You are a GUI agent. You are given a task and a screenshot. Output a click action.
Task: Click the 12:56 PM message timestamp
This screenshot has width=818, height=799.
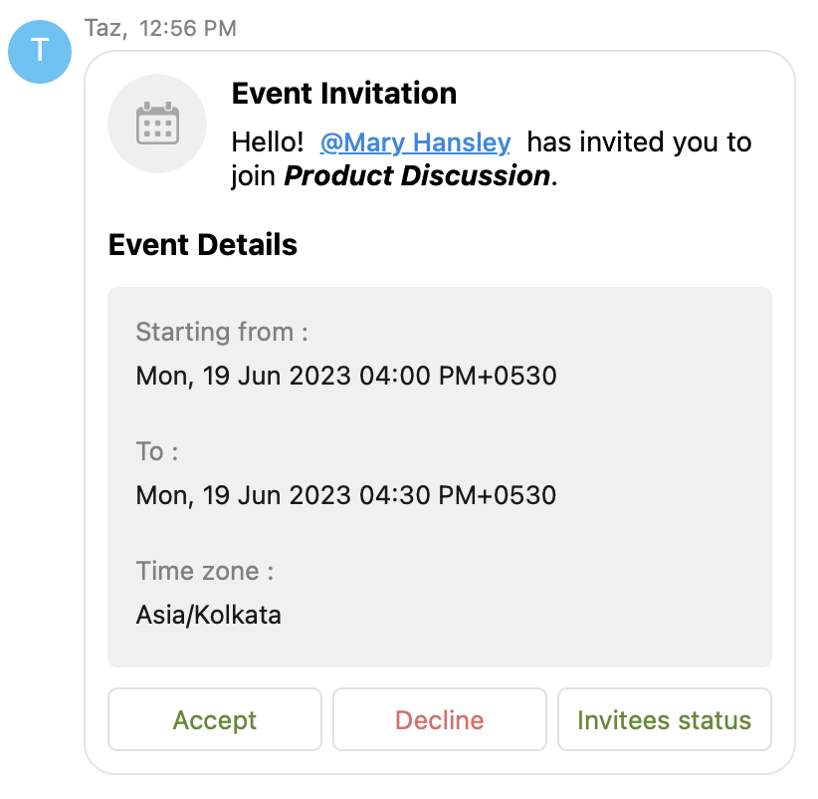pyautogui.click(x=188, y=28)
